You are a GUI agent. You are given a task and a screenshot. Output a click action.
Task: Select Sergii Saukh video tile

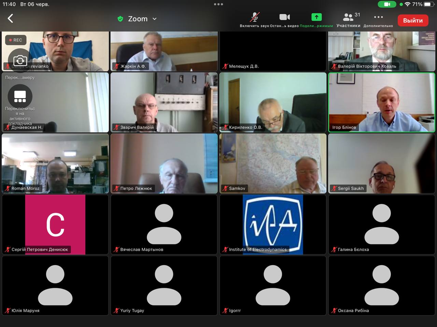click(382, 163)
